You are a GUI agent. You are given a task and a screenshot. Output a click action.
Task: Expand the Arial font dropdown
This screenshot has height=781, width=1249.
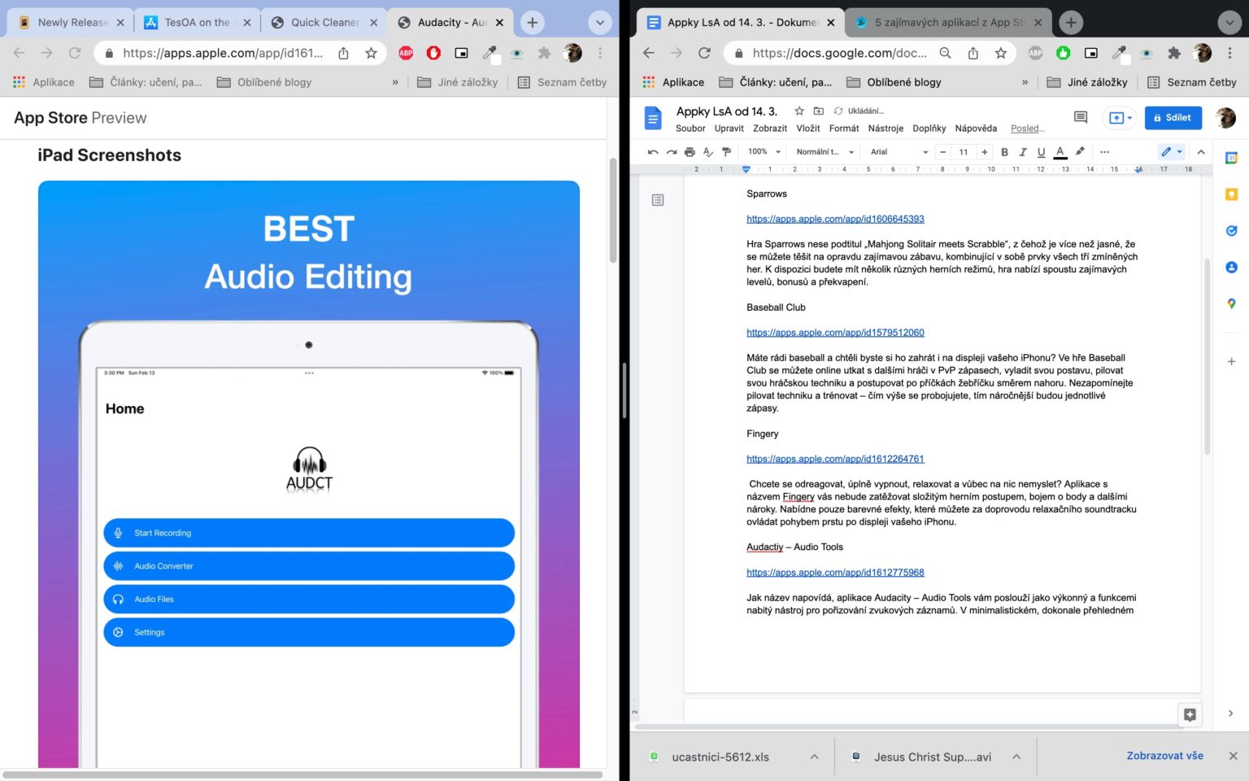click(x=899, y=152)
